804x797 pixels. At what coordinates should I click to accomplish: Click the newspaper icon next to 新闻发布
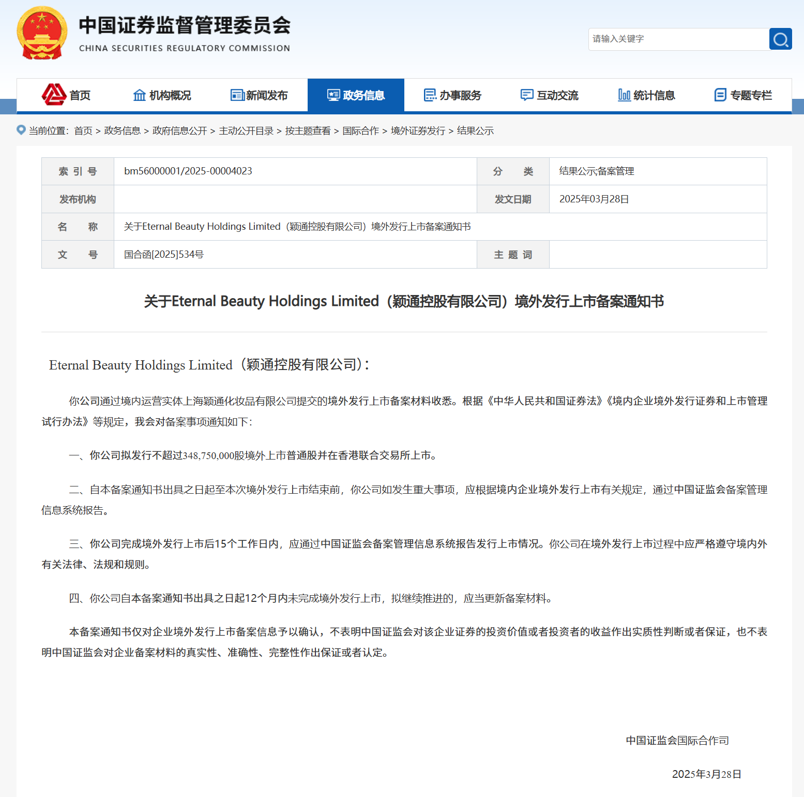click(237, 95)
